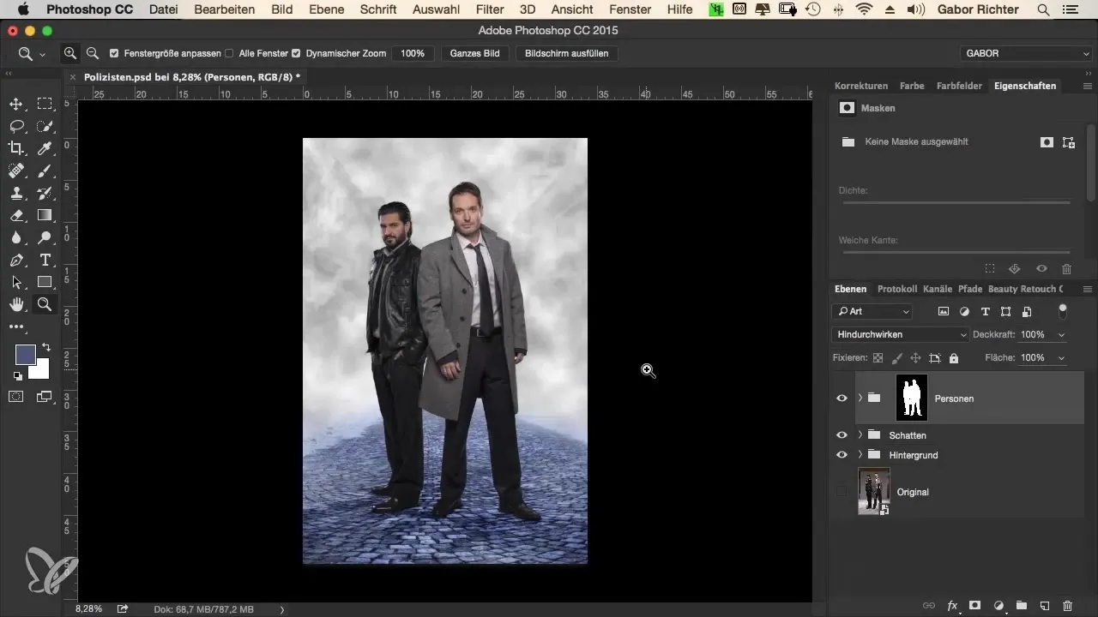Hide the Schatten group layer
Viewport: 1098px width, 617px height.
(x=842, y=435)
